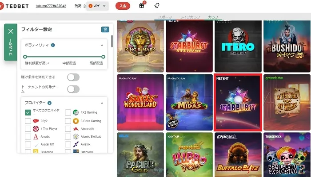Switch to the カジノ tab

pyautogui.click(x=213, y=17)
